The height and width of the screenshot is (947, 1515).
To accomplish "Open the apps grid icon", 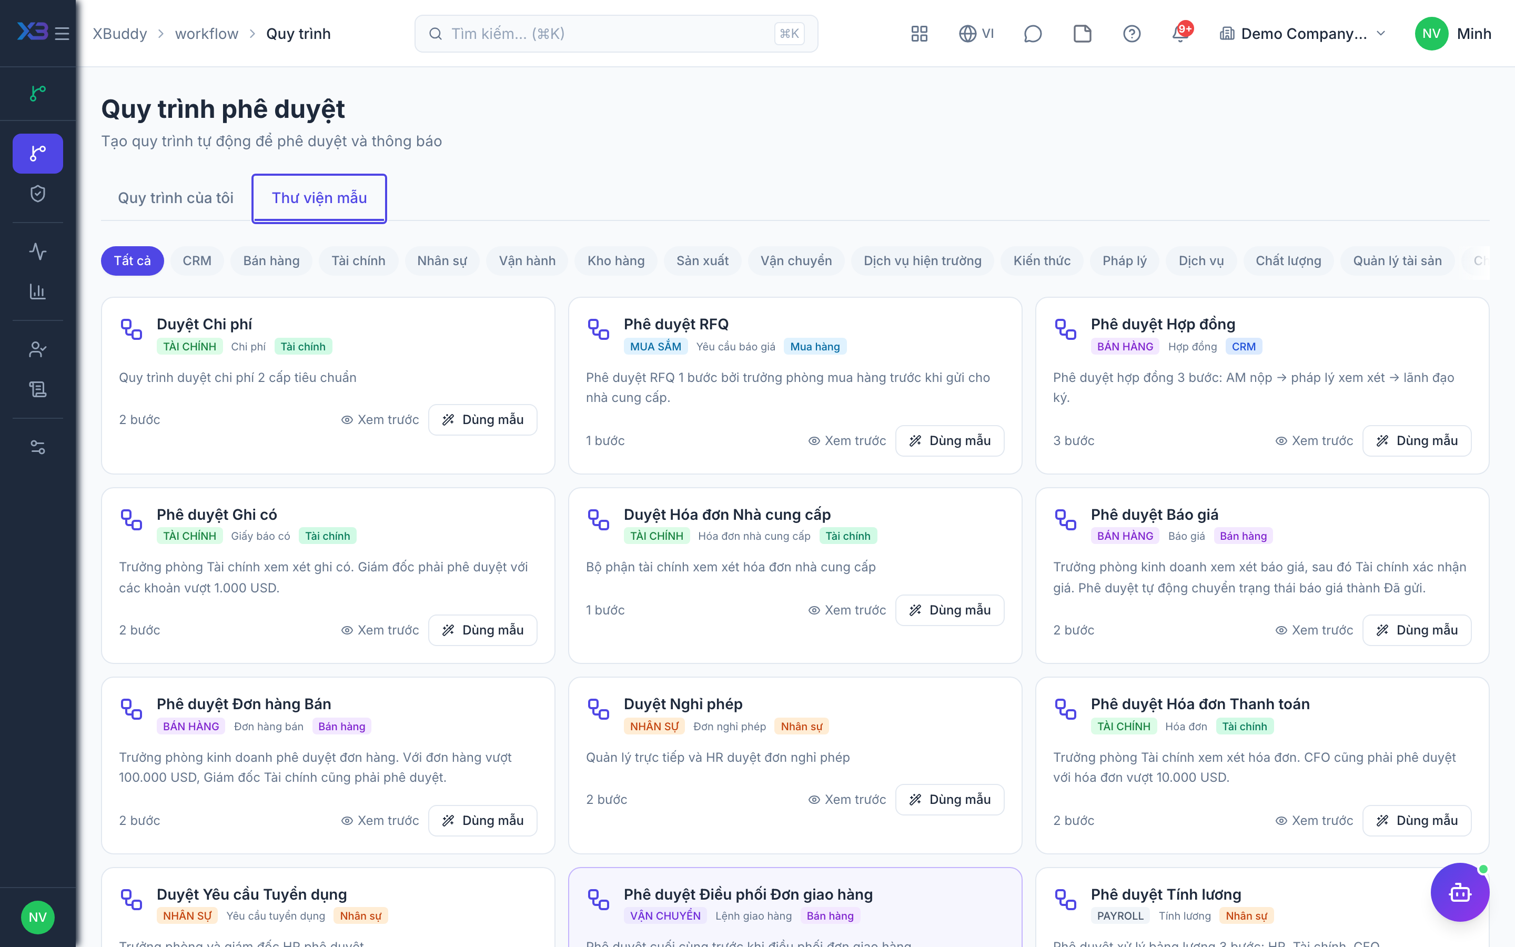I will [x=919, y=33].
